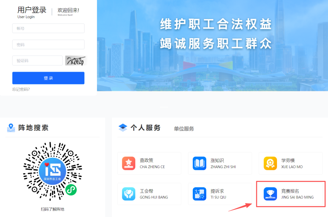This screenshot has height=217, width=328.
Task: Click into the 密码 field
Action: (48, 45)
